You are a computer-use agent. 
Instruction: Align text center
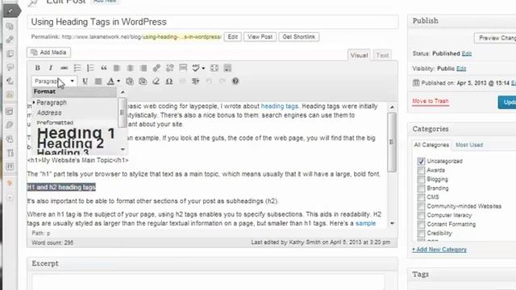pos(130,68)
